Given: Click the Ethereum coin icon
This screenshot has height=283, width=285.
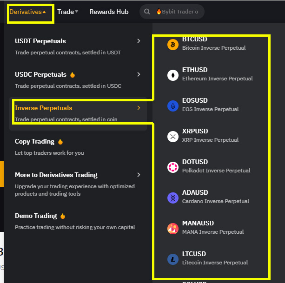Looking at the screenshot, I should click(172, 75).
